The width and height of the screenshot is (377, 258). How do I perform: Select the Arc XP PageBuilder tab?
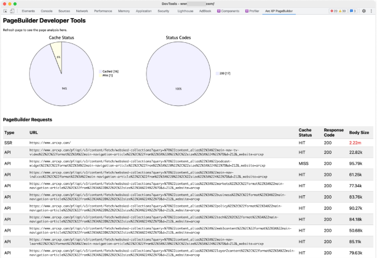(x=279, y=11)
